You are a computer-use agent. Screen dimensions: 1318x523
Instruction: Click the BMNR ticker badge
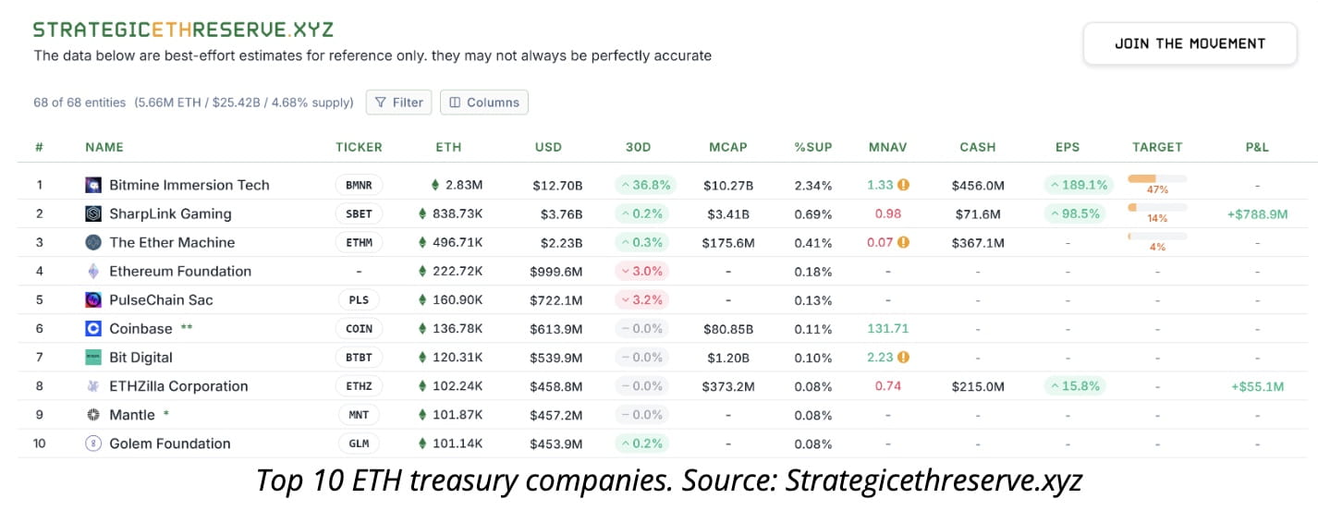pos(359,185)
